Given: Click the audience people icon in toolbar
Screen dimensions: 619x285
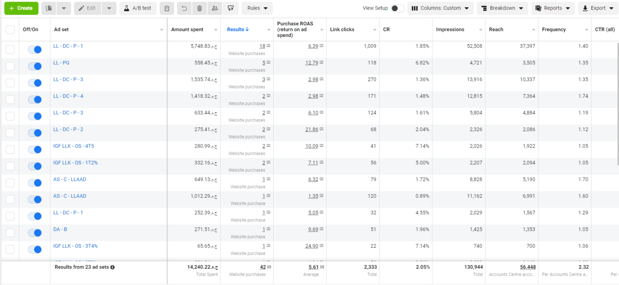Looking at the screenshot, I should (215, 8).
